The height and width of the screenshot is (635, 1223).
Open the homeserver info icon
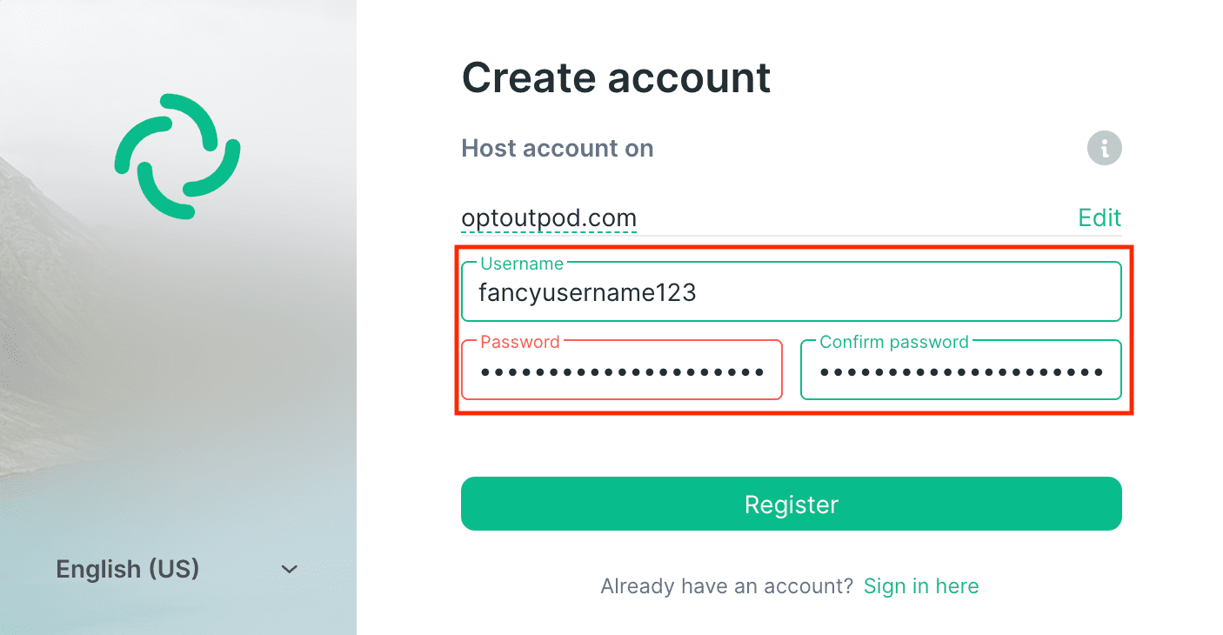coord(1104,149)
